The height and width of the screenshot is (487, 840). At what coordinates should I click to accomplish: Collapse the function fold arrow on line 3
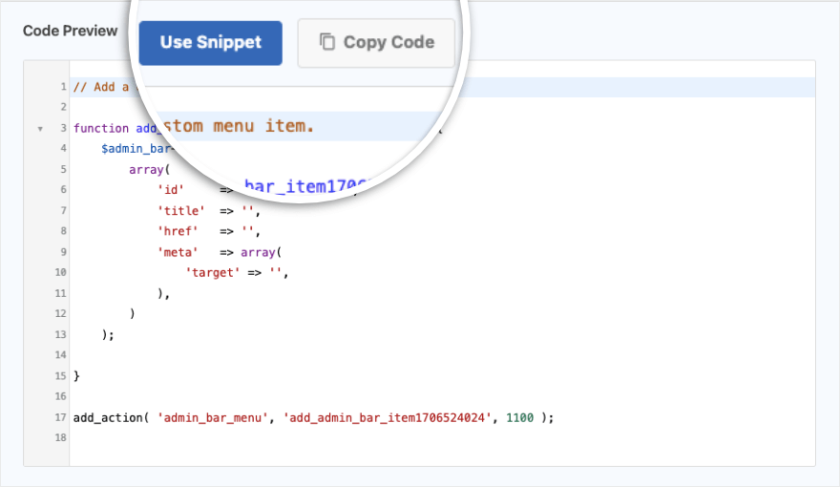coord(40,129)
